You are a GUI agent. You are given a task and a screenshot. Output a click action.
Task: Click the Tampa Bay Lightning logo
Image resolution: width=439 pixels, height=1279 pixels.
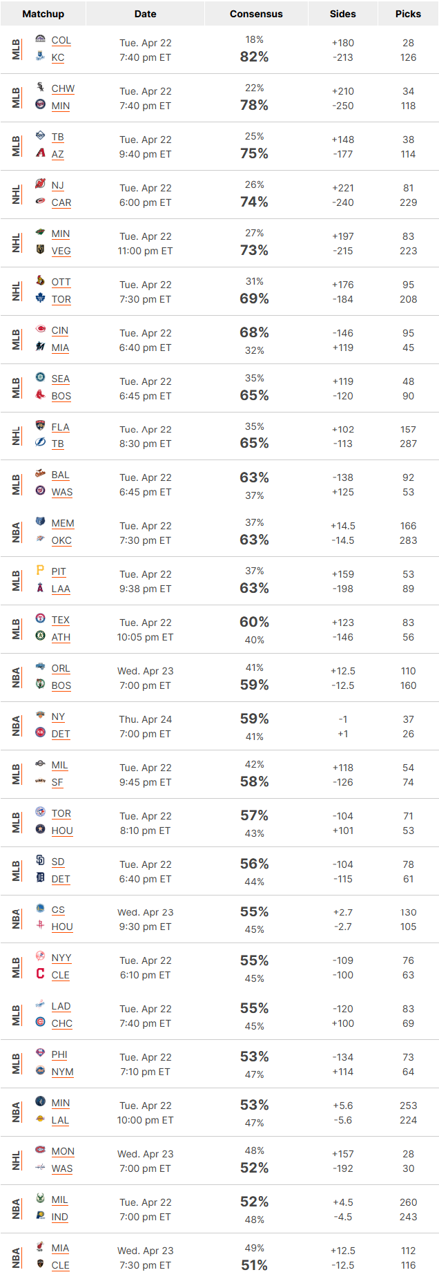click(x=40, y=442)
